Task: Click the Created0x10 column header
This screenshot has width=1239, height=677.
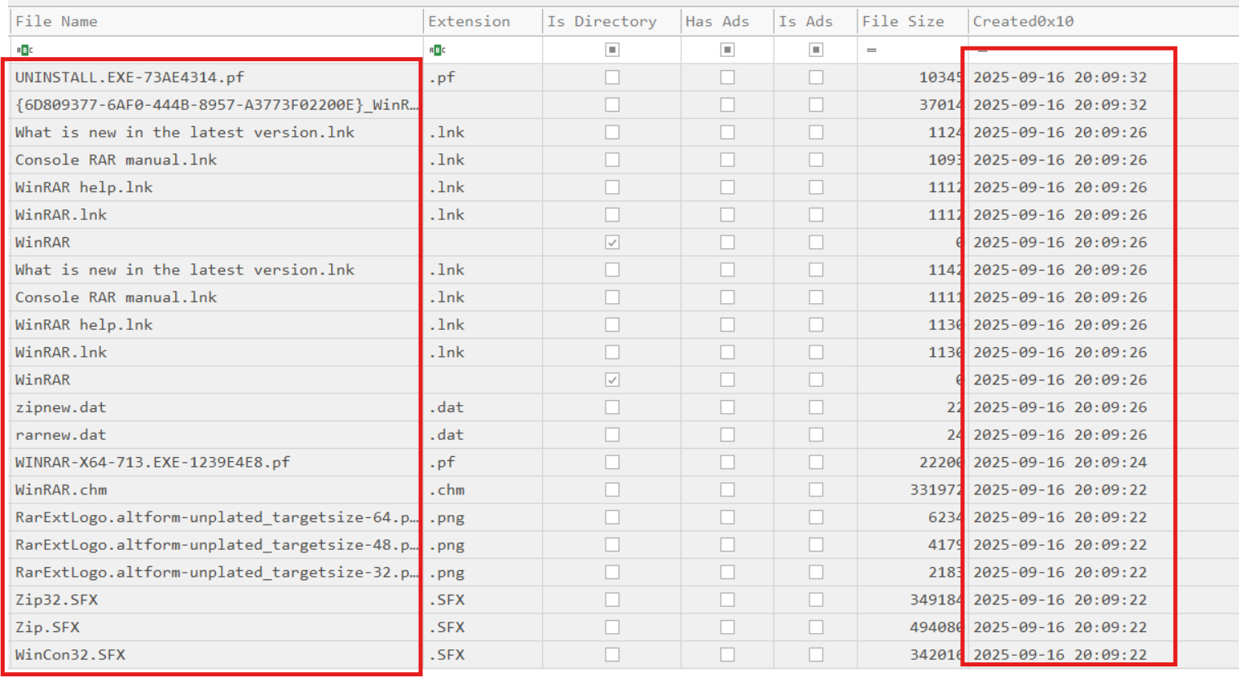Action: pos(1023,21)
